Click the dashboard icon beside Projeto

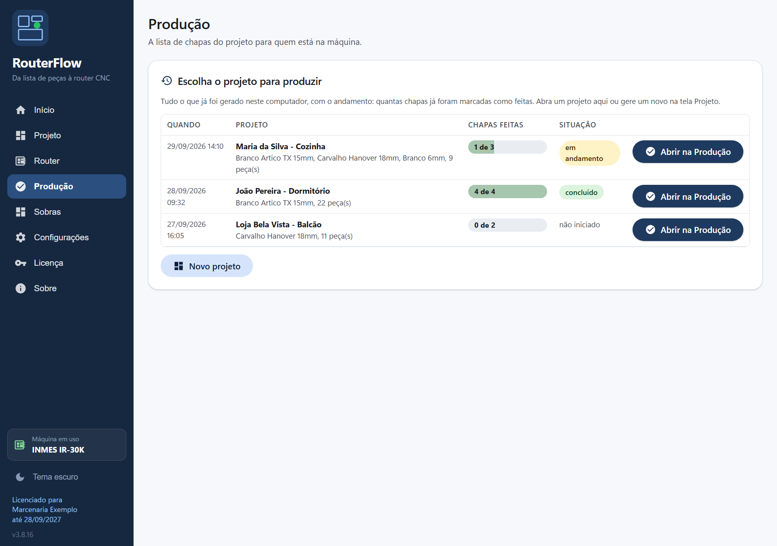(x=21, y=135)
